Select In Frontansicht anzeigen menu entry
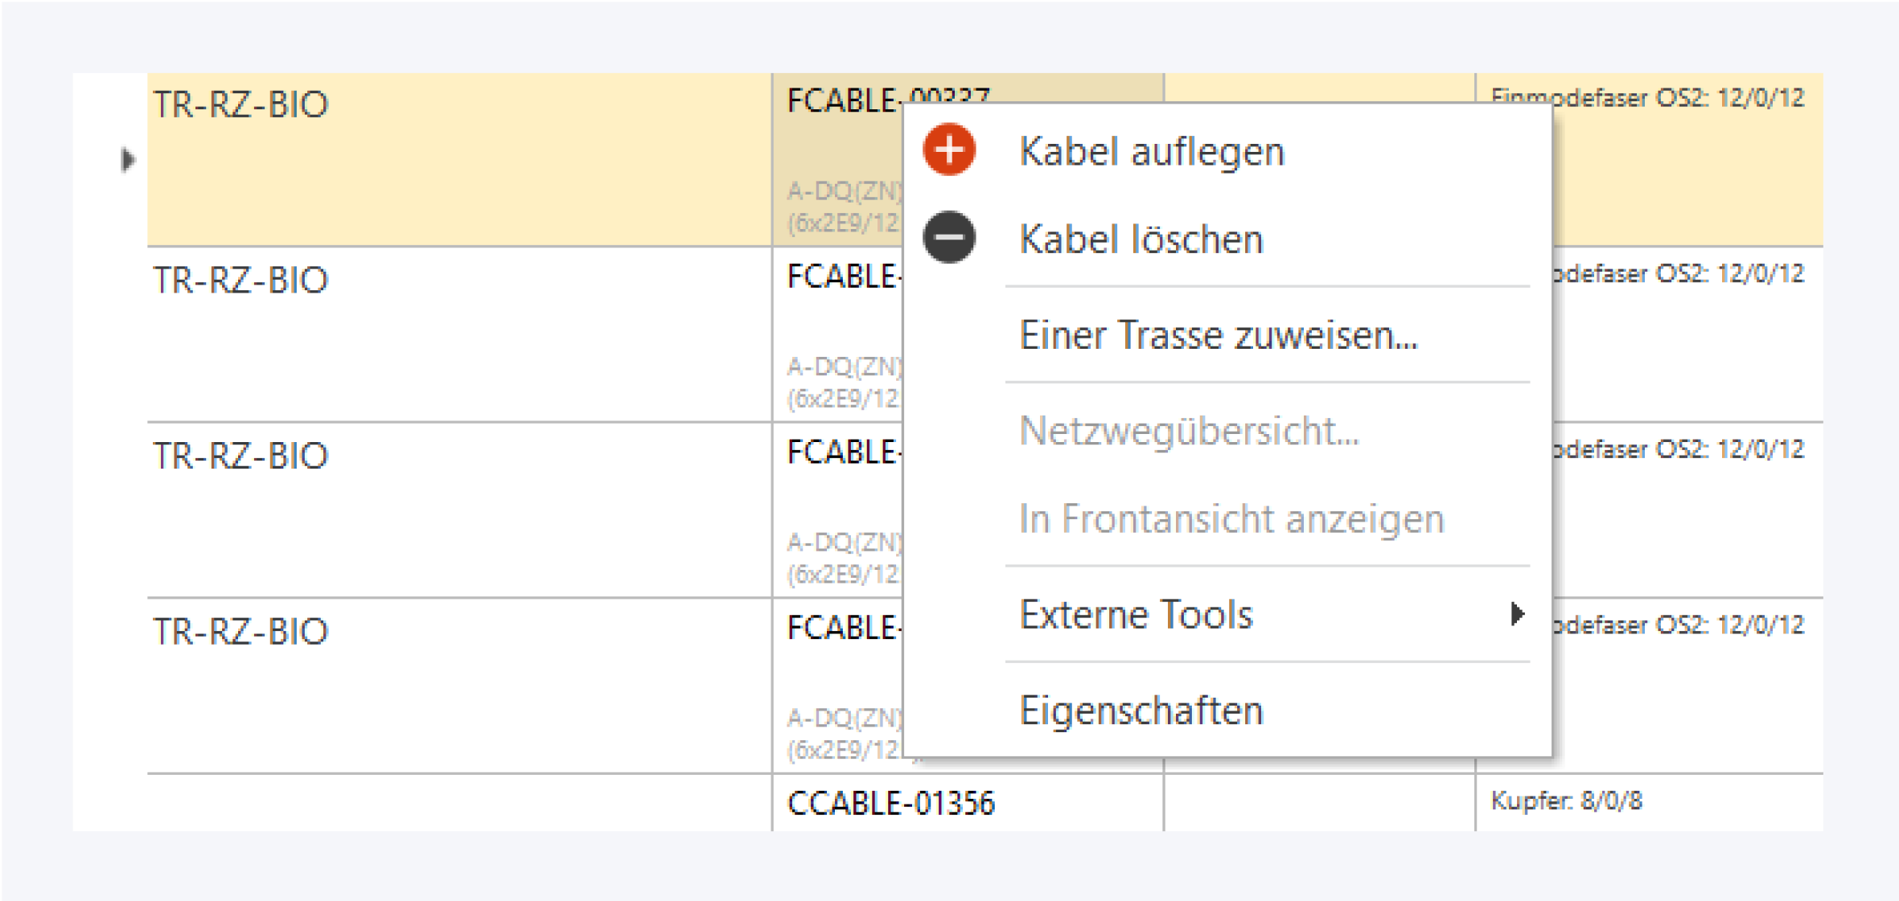1899x901 pixels. click(x=1231, y=518)
